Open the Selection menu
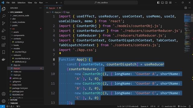The height and width of the screenshot is (108, 193). coord(21,3)
